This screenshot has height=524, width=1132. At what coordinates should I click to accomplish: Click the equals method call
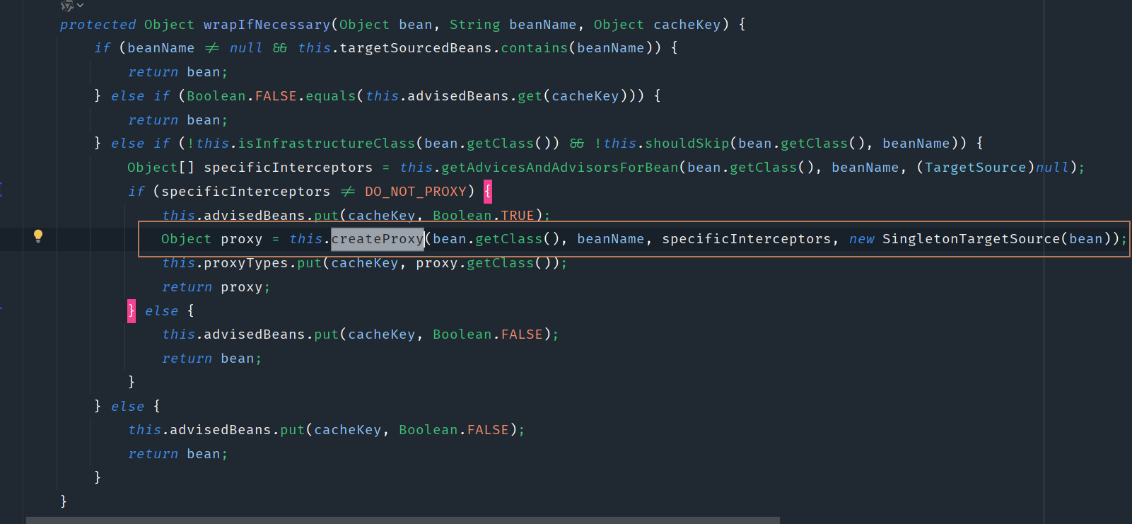[331, 96]
